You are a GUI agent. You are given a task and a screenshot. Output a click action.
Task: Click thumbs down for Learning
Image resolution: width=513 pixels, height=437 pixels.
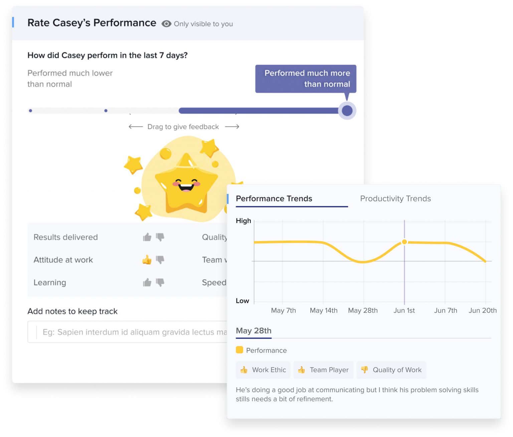tap(160, 283)
